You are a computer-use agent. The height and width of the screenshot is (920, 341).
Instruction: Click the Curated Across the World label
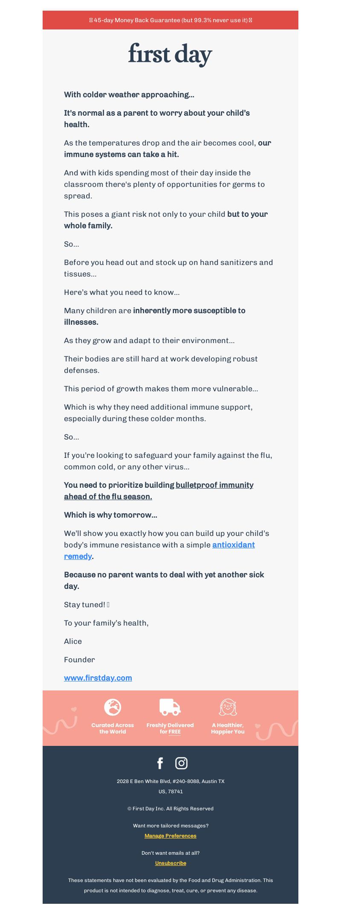point(113,728)
